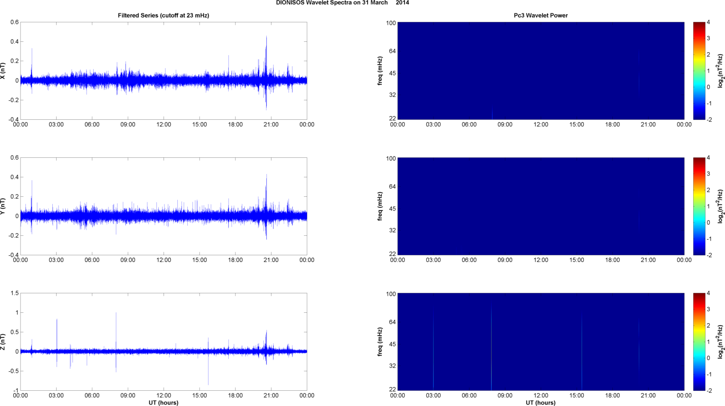This screenshot has height=406, width=725.
Task: Click log2(nT²/Hz) label beside top colorbar
Action: [x=721, y=71]
